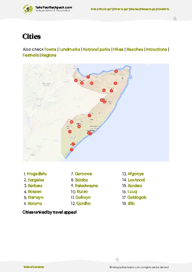
Task: Open the Routes header link
Action: click(x=134, y=9)
